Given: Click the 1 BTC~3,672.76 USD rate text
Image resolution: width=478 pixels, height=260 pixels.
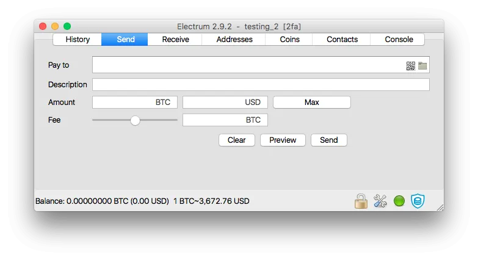Looking at the screenshot, I should [x=211, y=201].
